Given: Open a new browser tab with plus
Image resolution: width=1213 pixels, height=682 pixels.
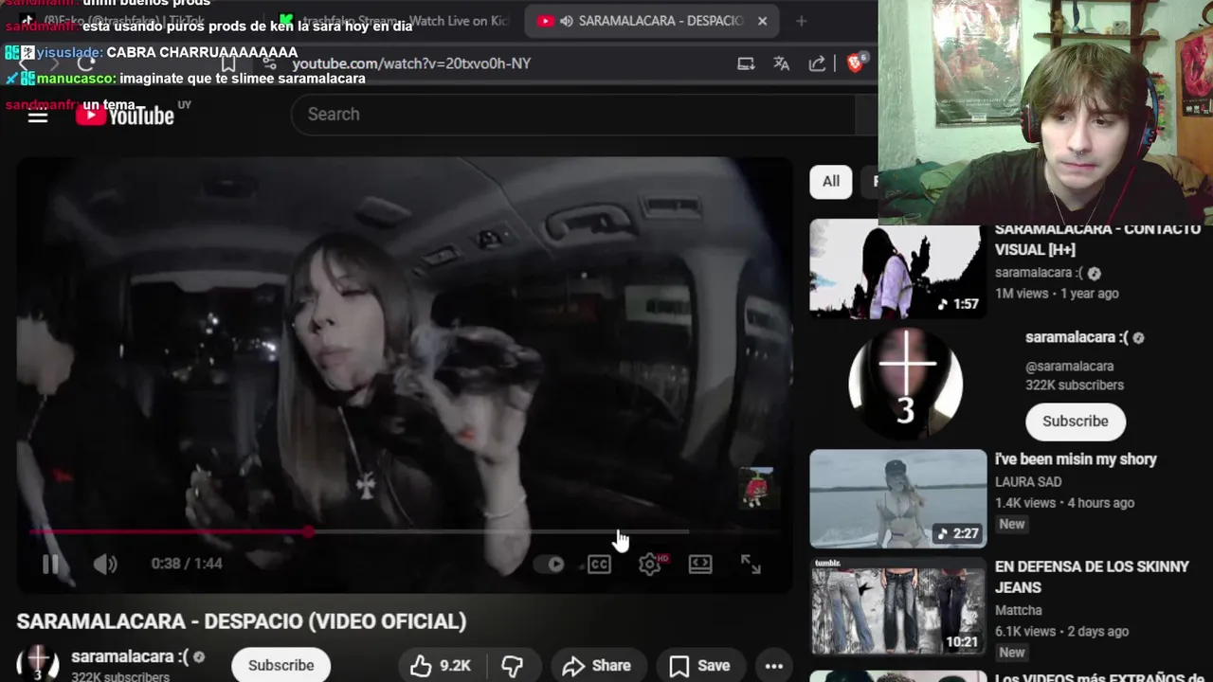Looking at the screenshot, I should click(801, 21).
